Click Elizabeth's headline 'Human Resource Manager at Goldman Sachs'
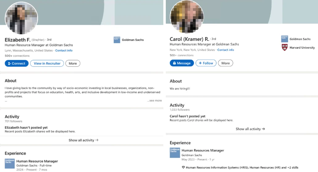This screenshot has height=172, width=318. 39,45
